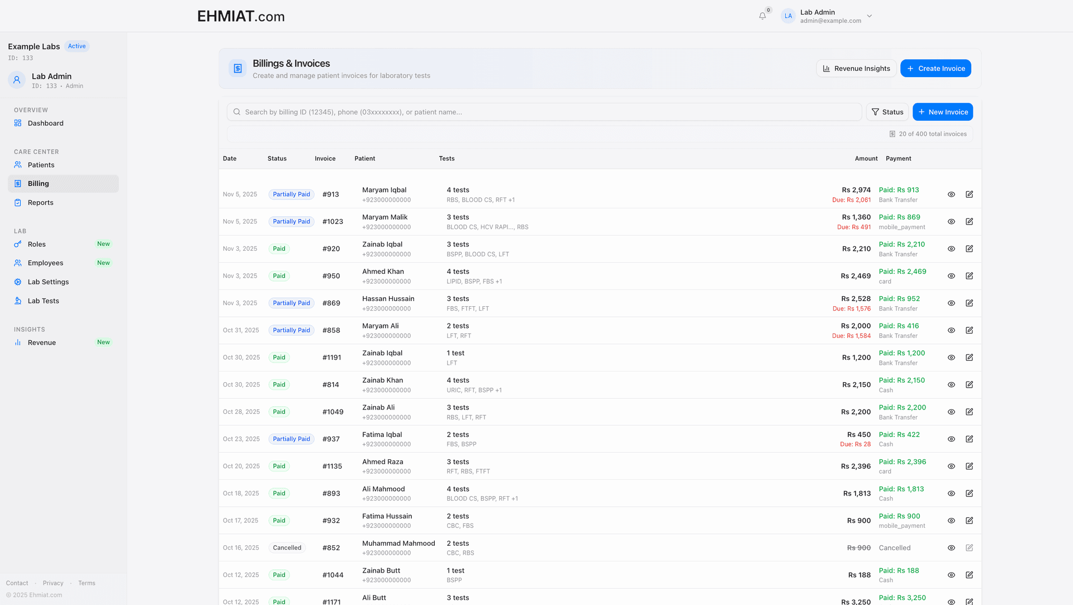The width and height of the screenshot is (1073, 605).
Task: Edit invoice #1049
Action: coord(969,412)
